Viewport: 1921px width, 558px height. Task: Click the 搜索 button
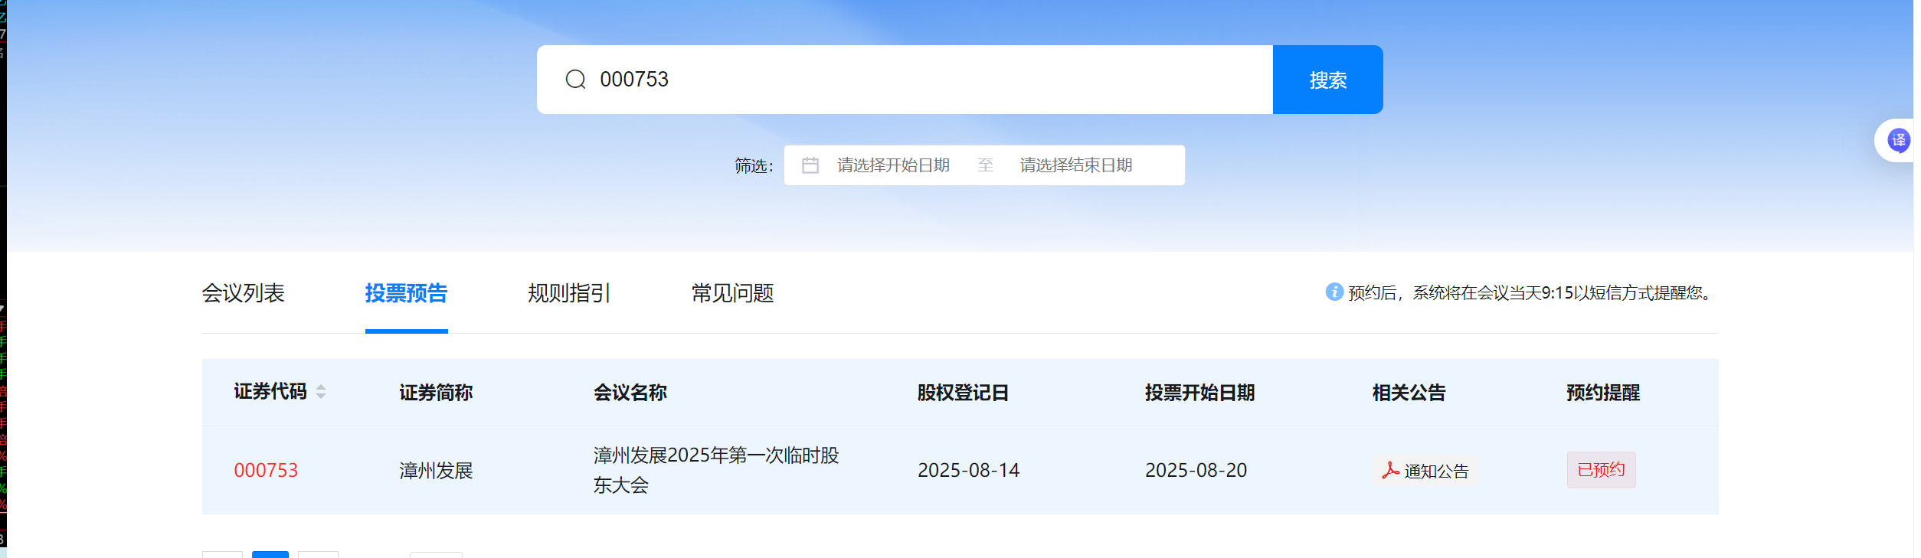tap(1327, 80)
